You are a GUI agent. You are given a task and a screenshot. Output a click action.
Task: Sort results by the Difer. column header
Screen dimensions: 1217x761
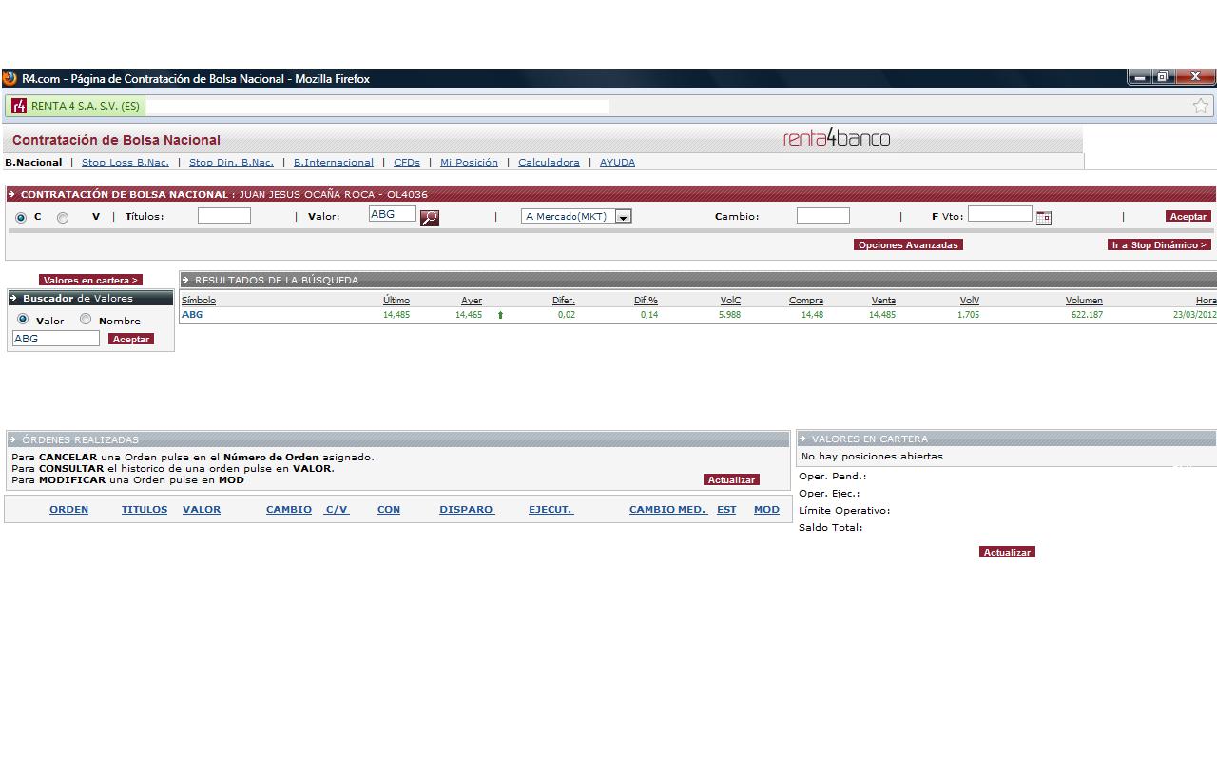[564, 301]
